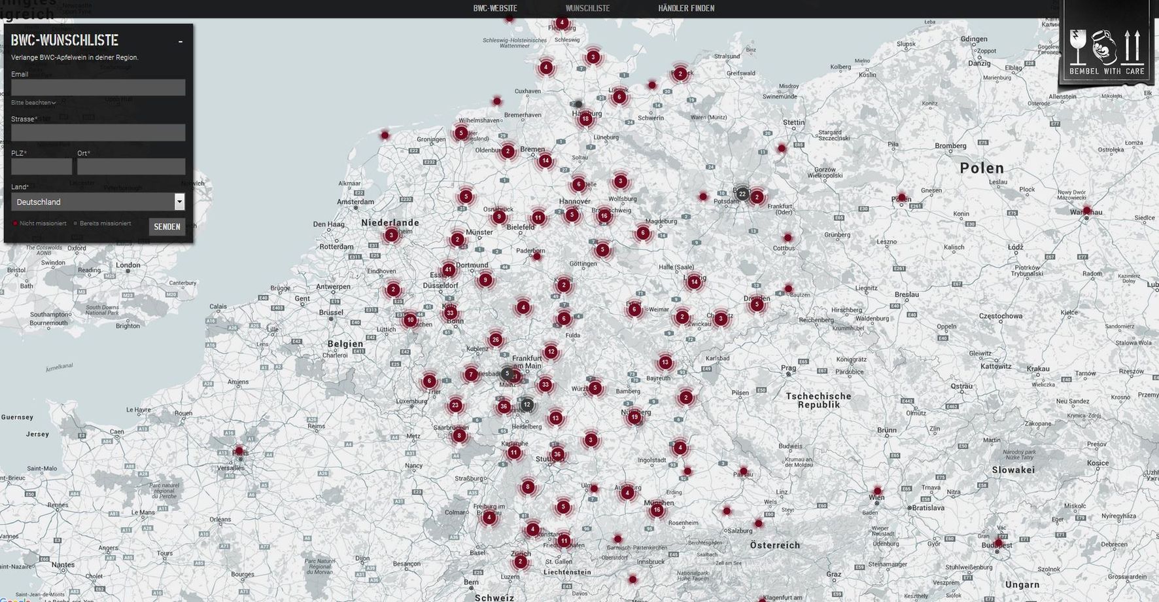Switch to the Wunschliste menu item
This screenshot has height=602, width=1159.
point(587,9)
